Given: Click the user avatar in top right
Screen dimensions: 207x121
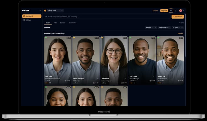Looking at the screenshot, I should click(x=181, y=10).
